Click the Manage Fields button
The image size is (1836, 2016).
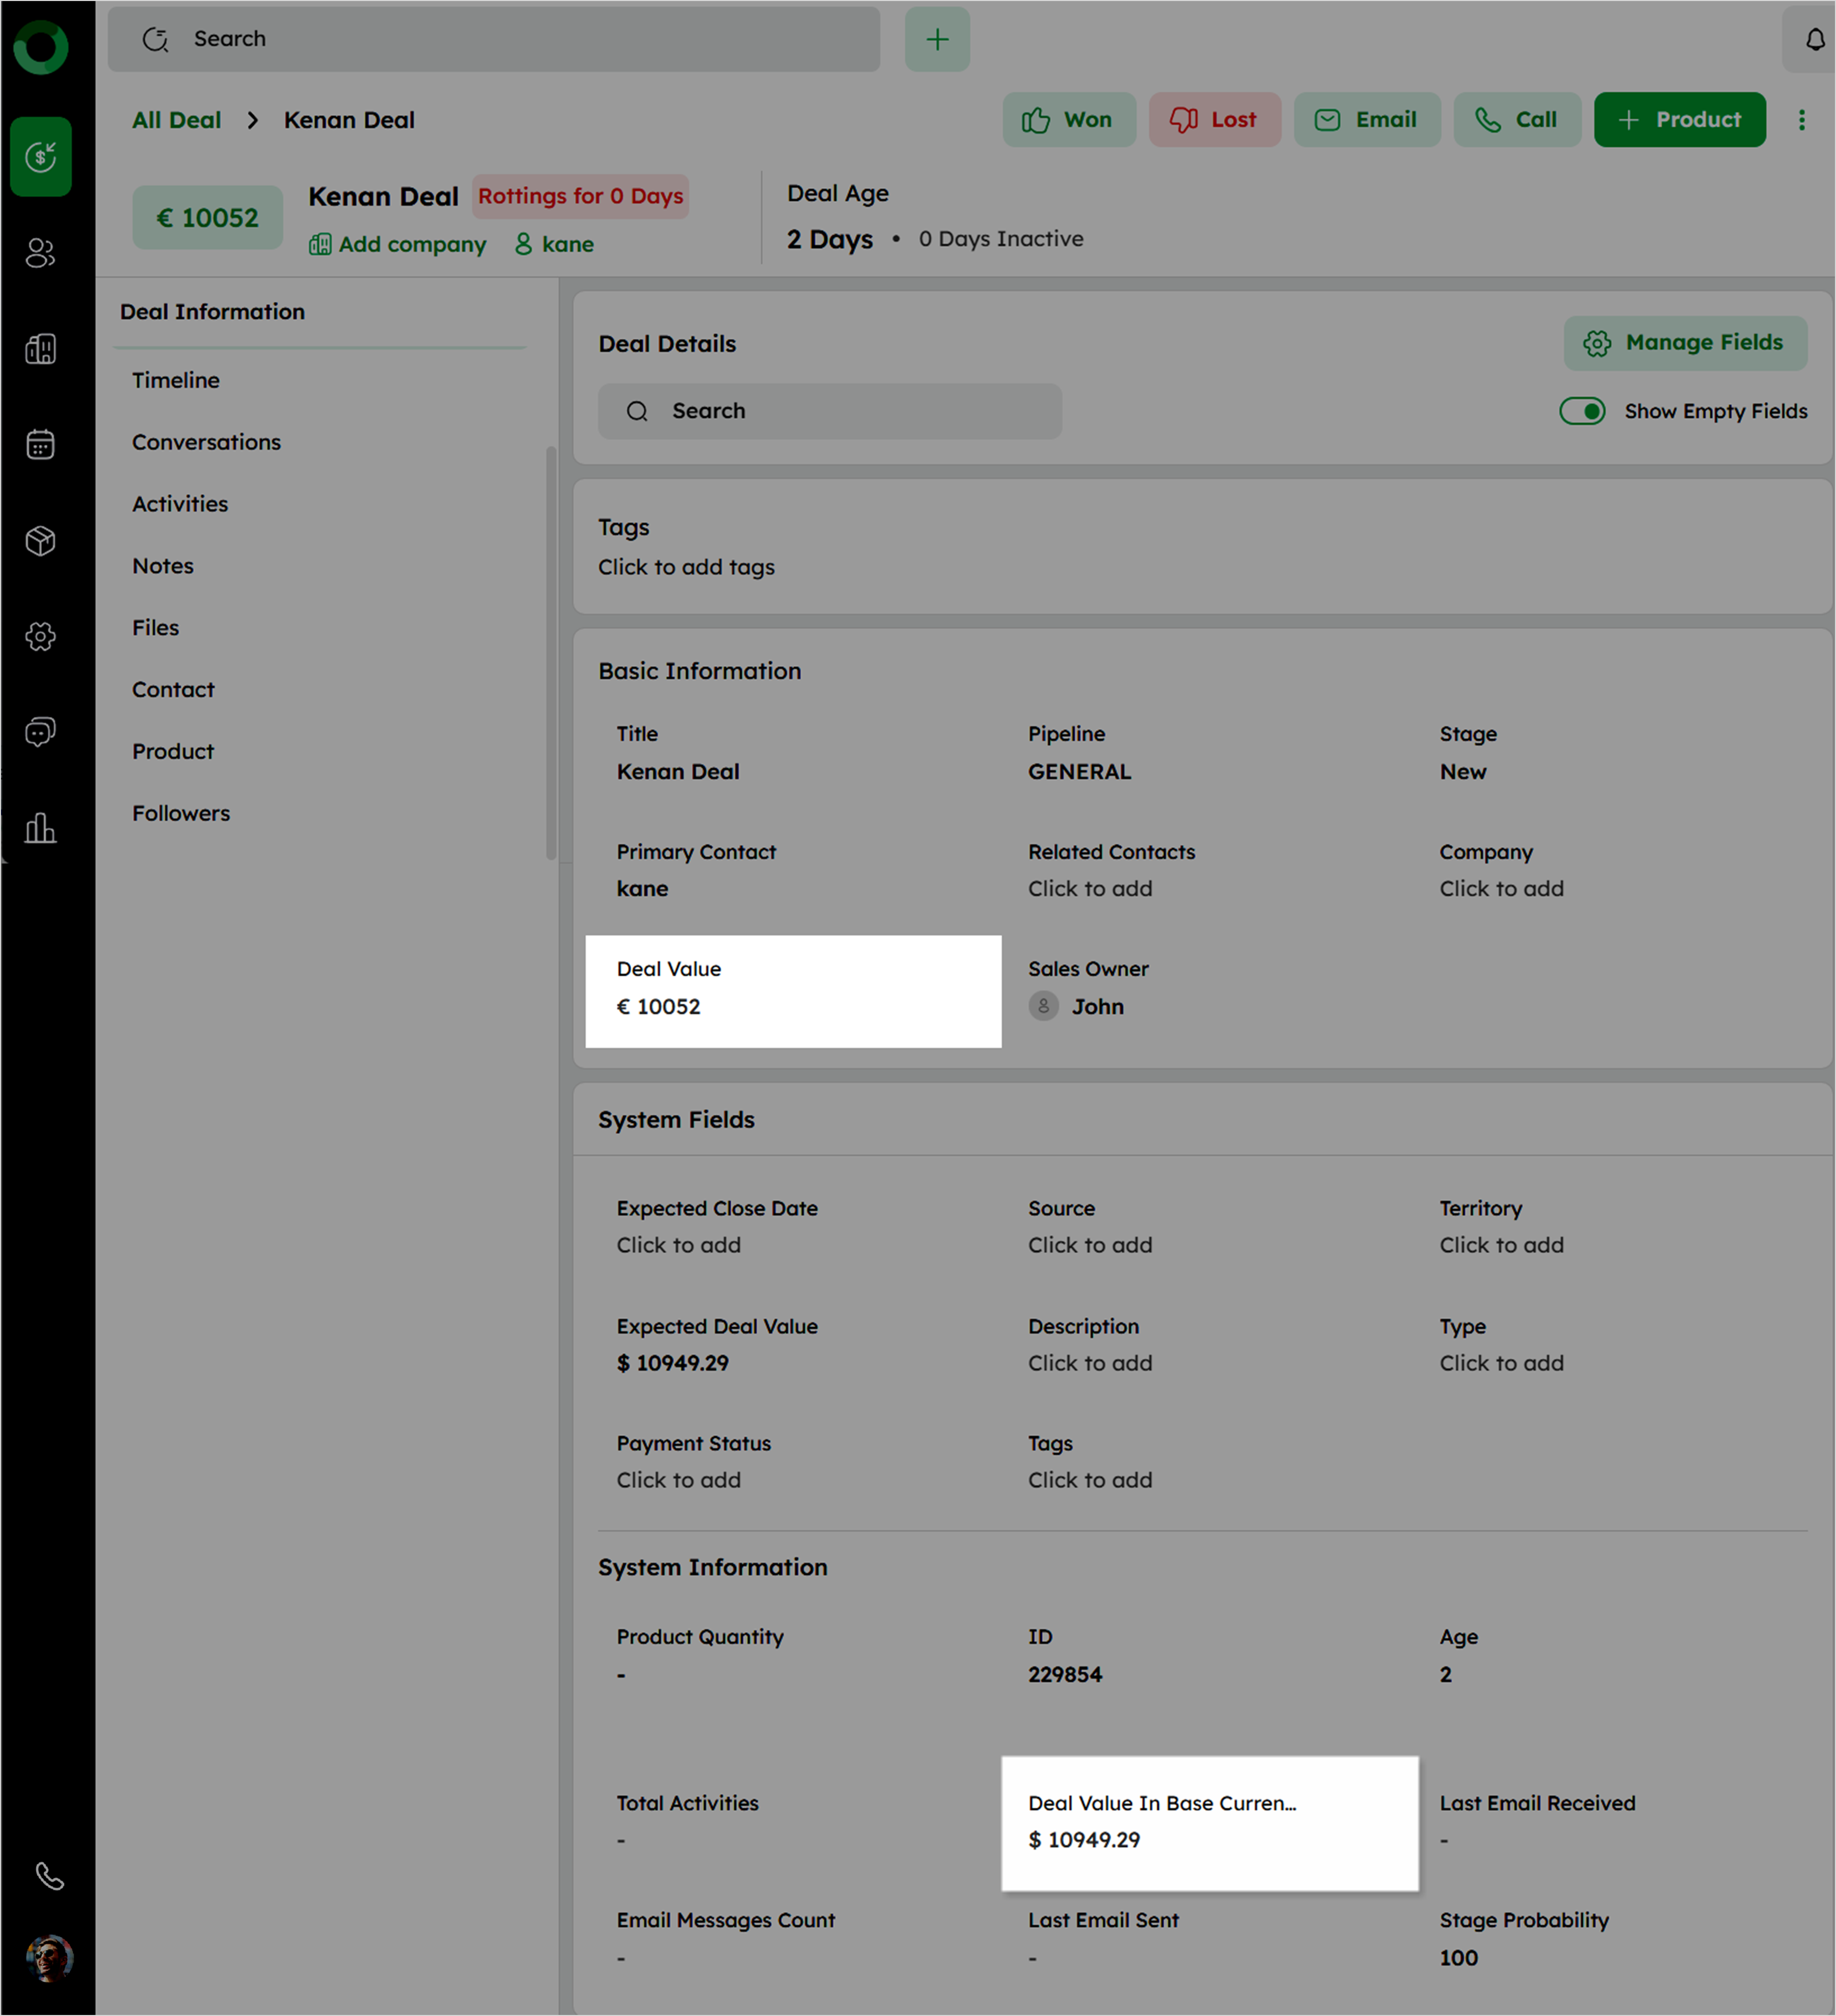(1685, 343)
